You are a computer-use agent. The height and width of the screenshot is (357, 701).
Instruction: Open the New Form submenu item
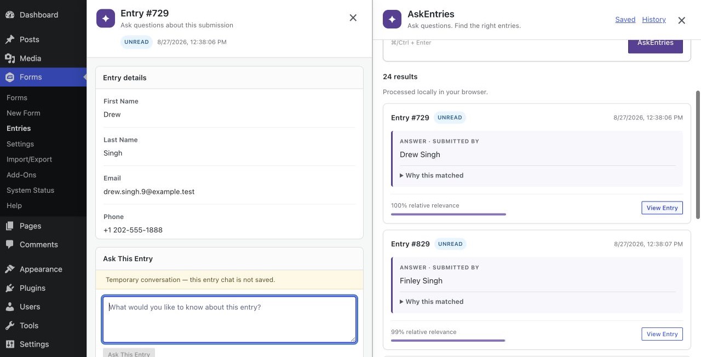click(x=24, y=113)
